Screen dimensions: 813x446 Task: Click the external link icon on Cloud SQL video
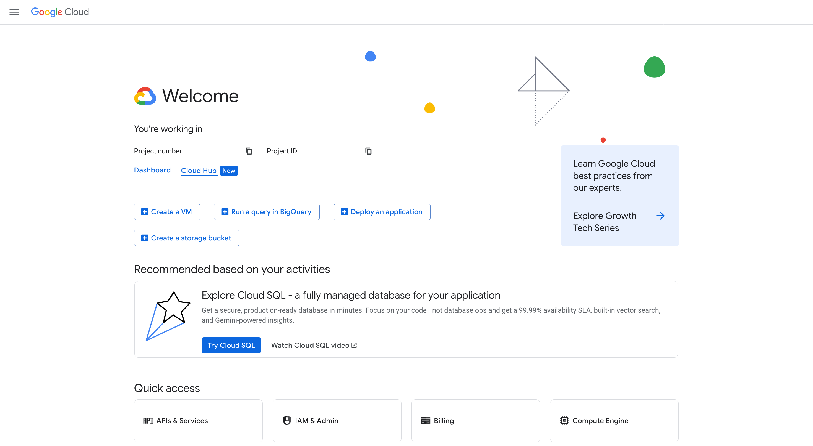point(354,345)
